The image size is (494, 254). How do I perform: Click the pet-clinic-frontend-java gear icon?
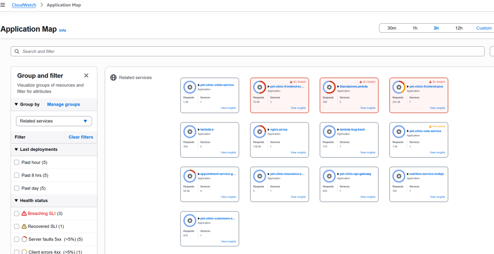click(399, 87)
